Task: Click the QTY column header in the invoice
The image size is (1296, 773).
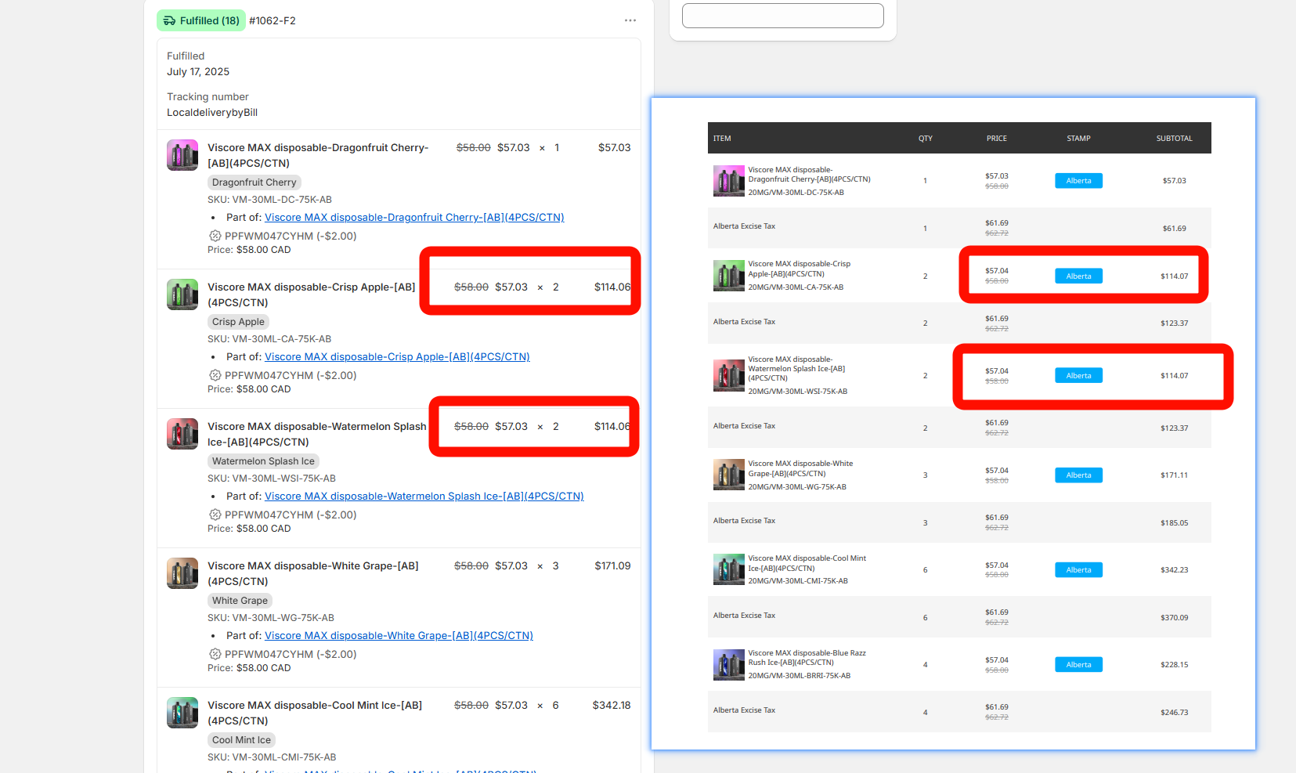Action: (x=926, y=139)
